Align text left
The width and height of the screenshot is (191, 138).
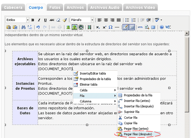(100, 20)
